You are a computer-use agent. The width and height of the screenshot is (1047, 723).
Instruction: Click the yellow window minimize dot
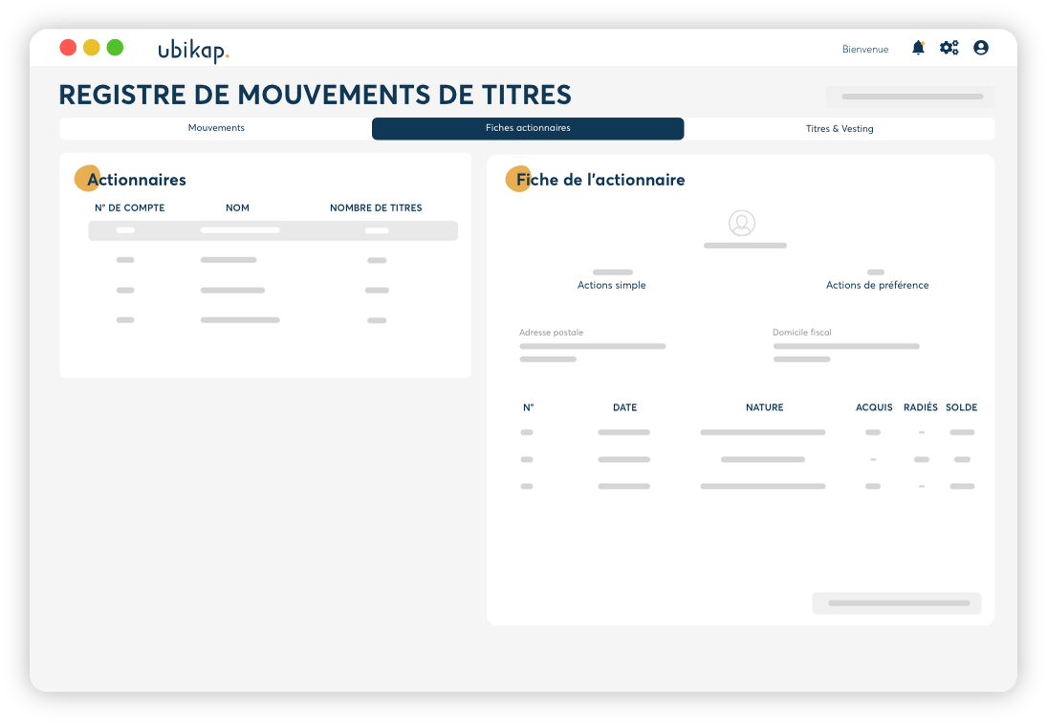click(x=92, y=47)
